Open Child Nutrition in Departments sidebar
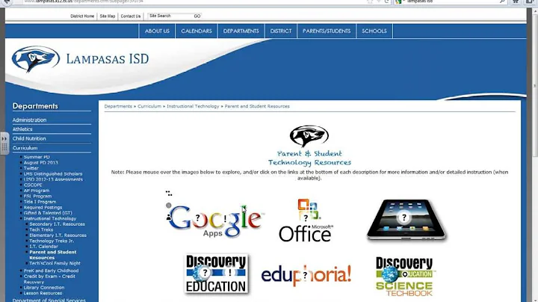Screen dimensions: 538x302 (x=29, y=138)
